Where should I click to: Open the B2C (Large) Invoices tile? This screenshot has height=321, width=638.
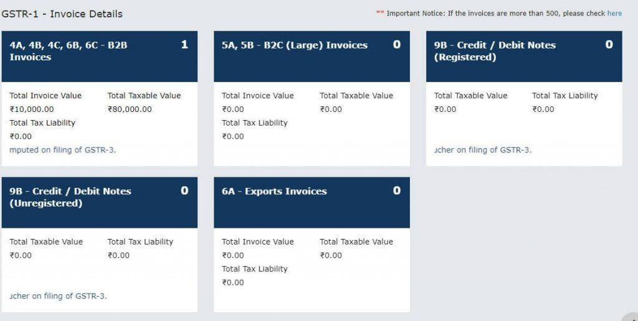295,45
